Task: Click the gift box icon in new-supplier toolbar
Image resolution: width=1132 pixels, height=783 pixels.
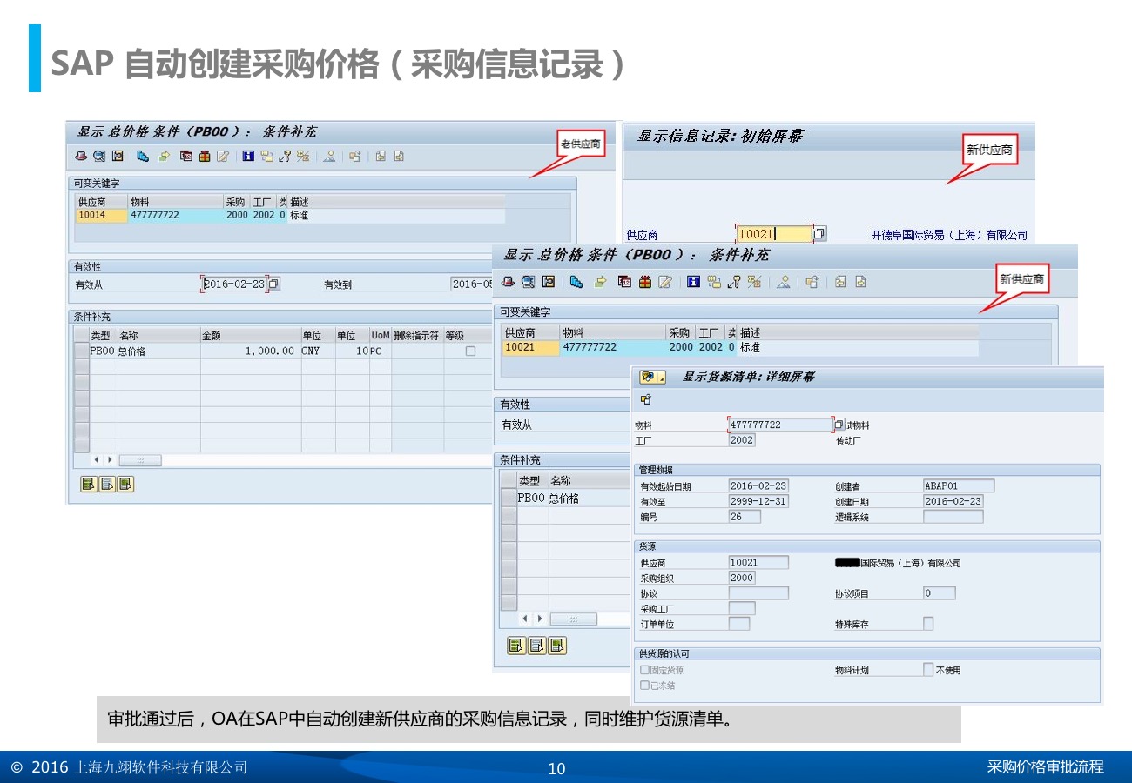Action: pos(644,282)
